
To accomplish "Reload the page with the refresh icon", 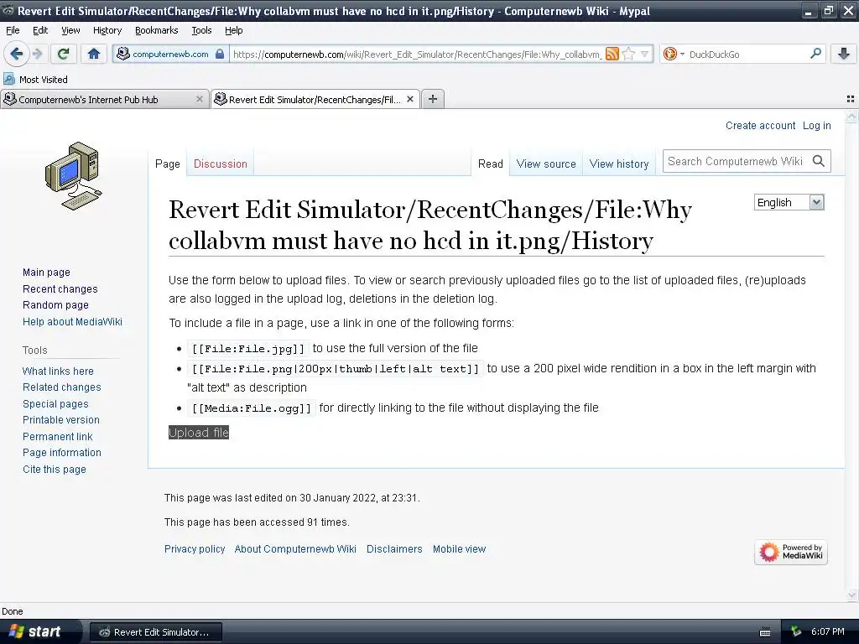I will tap(64, 54).
